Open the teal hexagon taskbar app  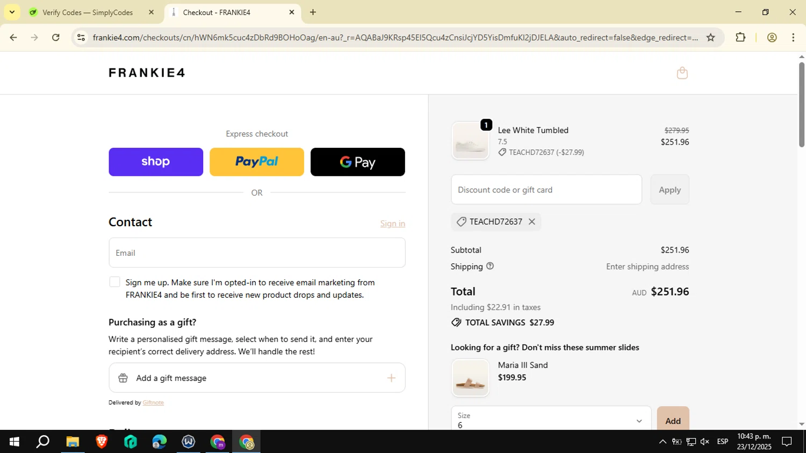(131, 442)
